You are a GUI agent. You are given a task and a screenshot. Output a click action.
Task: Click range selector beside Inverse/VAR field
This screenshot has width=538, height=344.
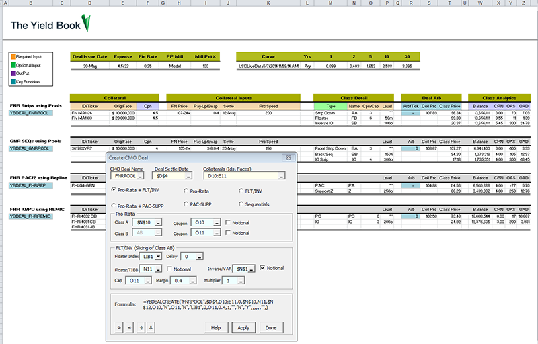click(251, 269)
